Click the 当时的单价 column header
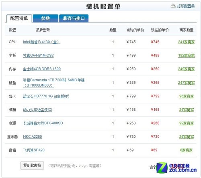 135,30
